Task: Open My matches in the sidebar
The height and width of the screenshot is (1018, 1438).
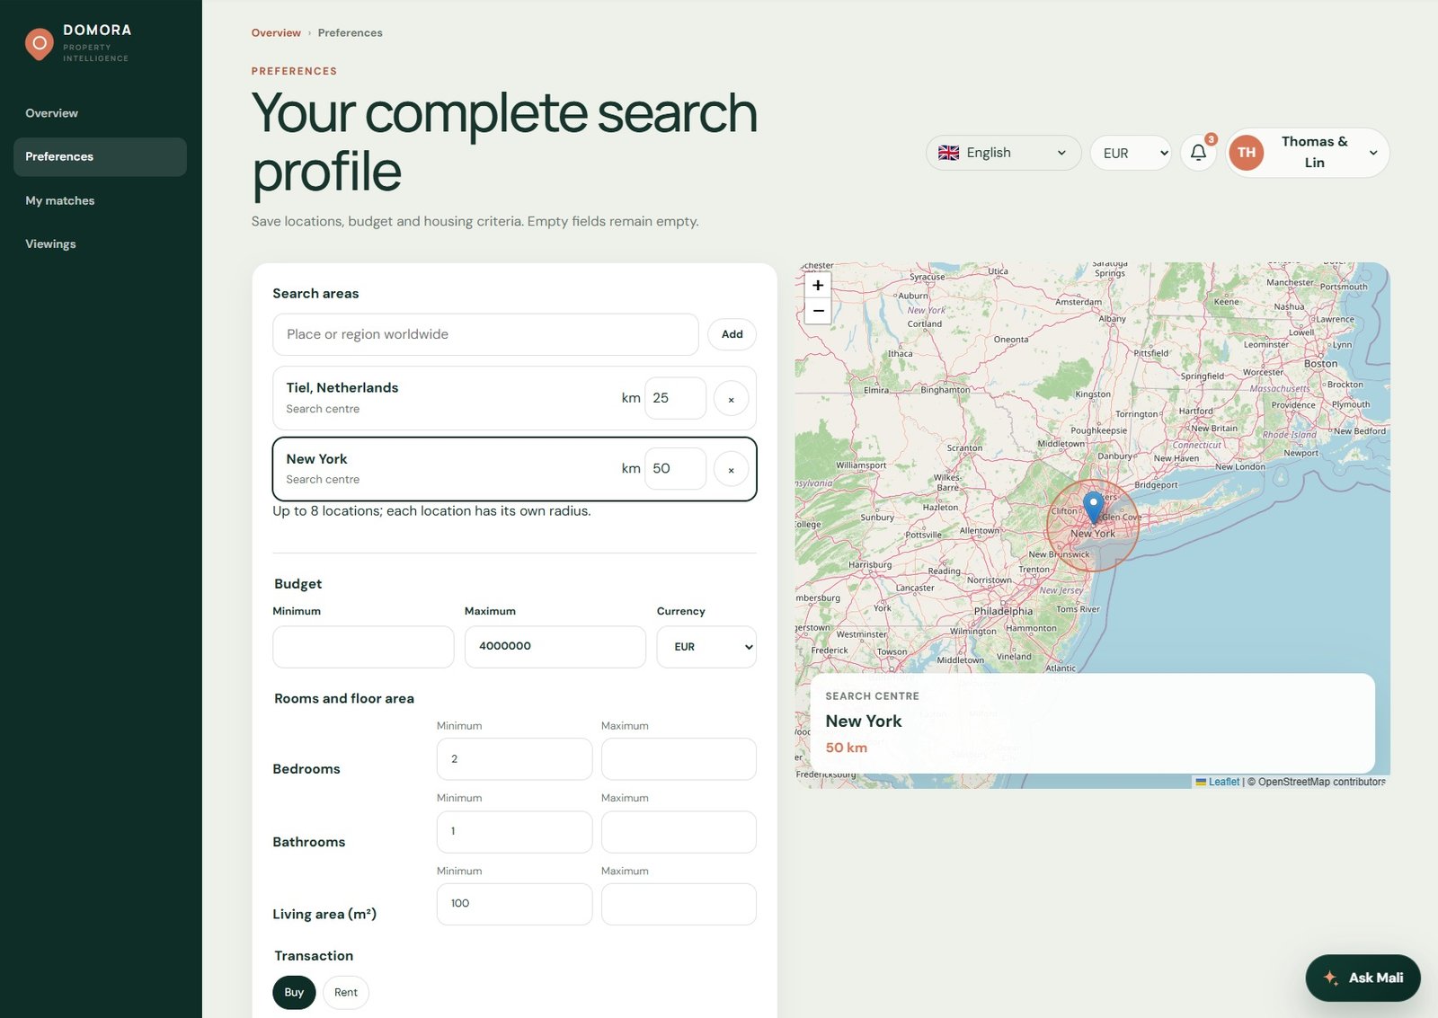Action: pos(100,200)
